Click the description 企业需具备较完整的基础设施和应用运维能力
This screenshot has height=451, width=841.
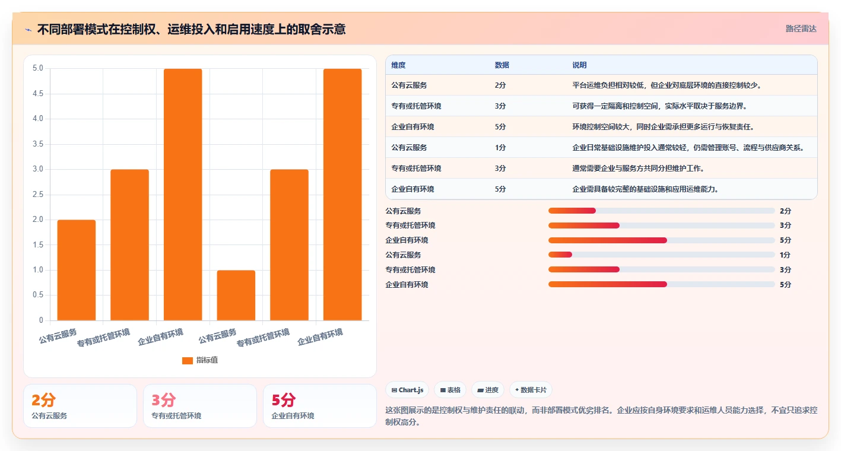(646, 189)
